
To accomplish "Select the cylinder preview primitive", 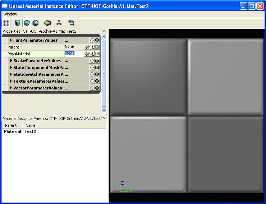I will click(17, 23).
